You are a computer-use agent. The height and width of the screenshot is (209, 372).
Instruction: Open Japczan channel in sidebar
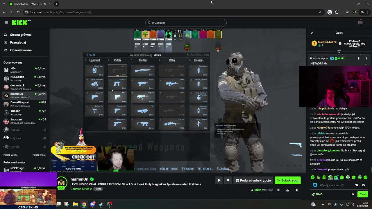pos(25,121)
